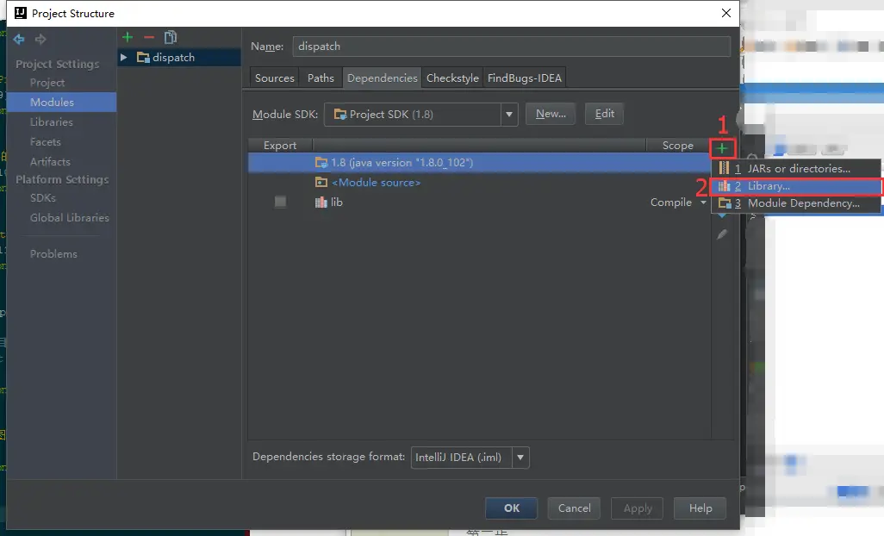Click the Scope column header
884x536 pixels.
[678, 145]
